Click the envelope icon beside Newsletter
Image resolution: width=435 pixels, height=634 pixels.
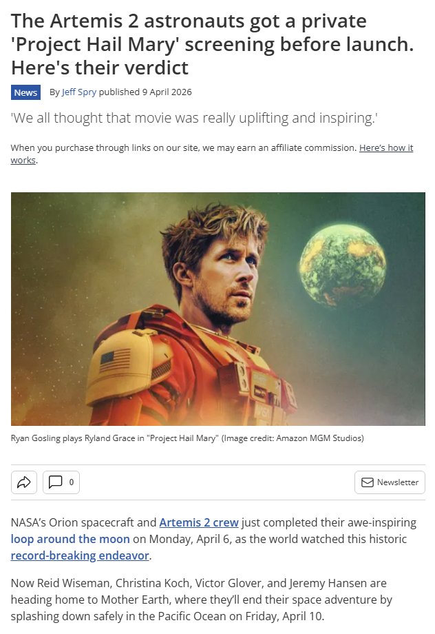(x=367, y=482)
